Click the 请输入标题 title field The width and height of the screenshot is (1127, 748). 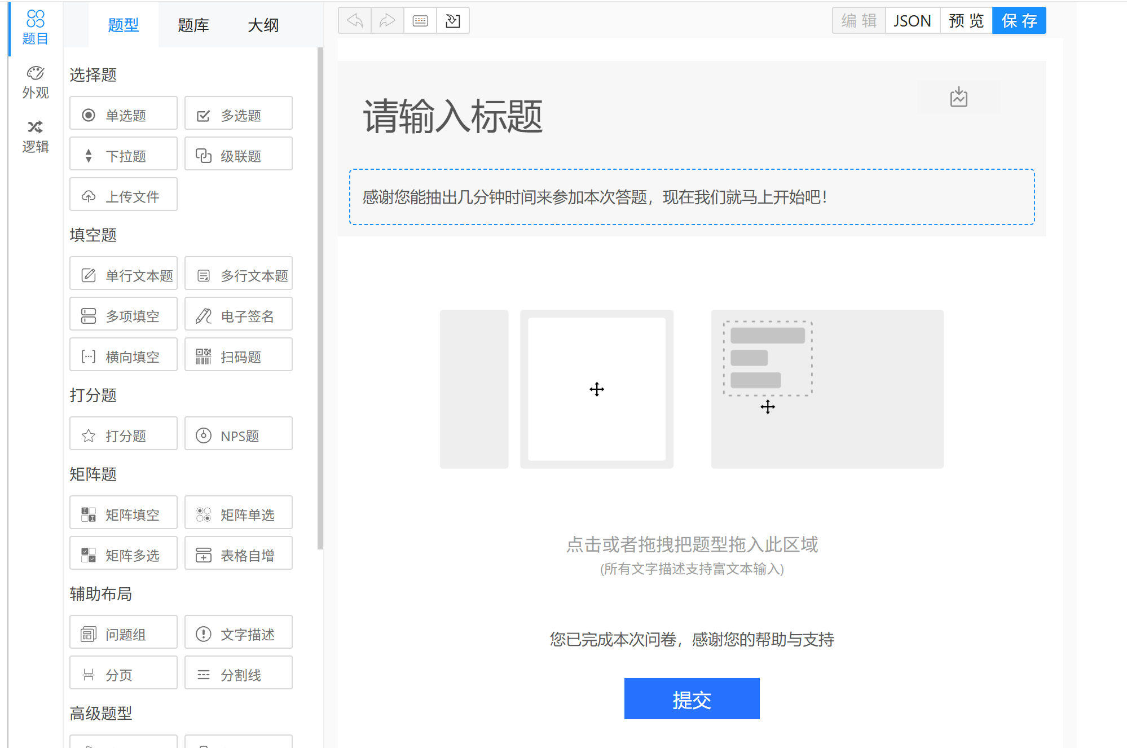pyautogui.click(x=453, y=117)
